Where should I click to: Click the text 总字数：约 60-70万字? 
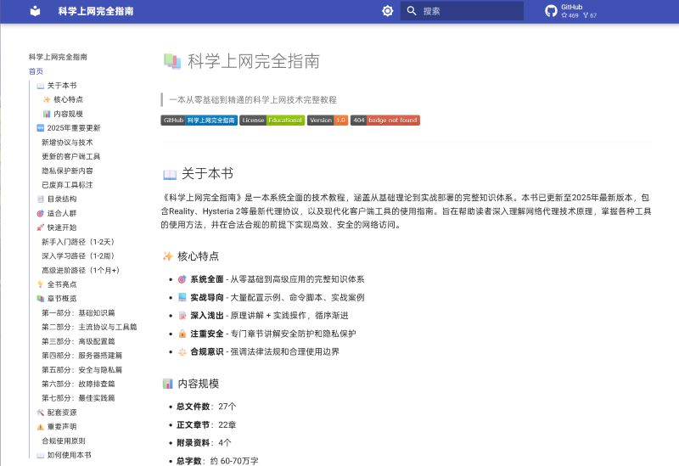pos(217,461)
